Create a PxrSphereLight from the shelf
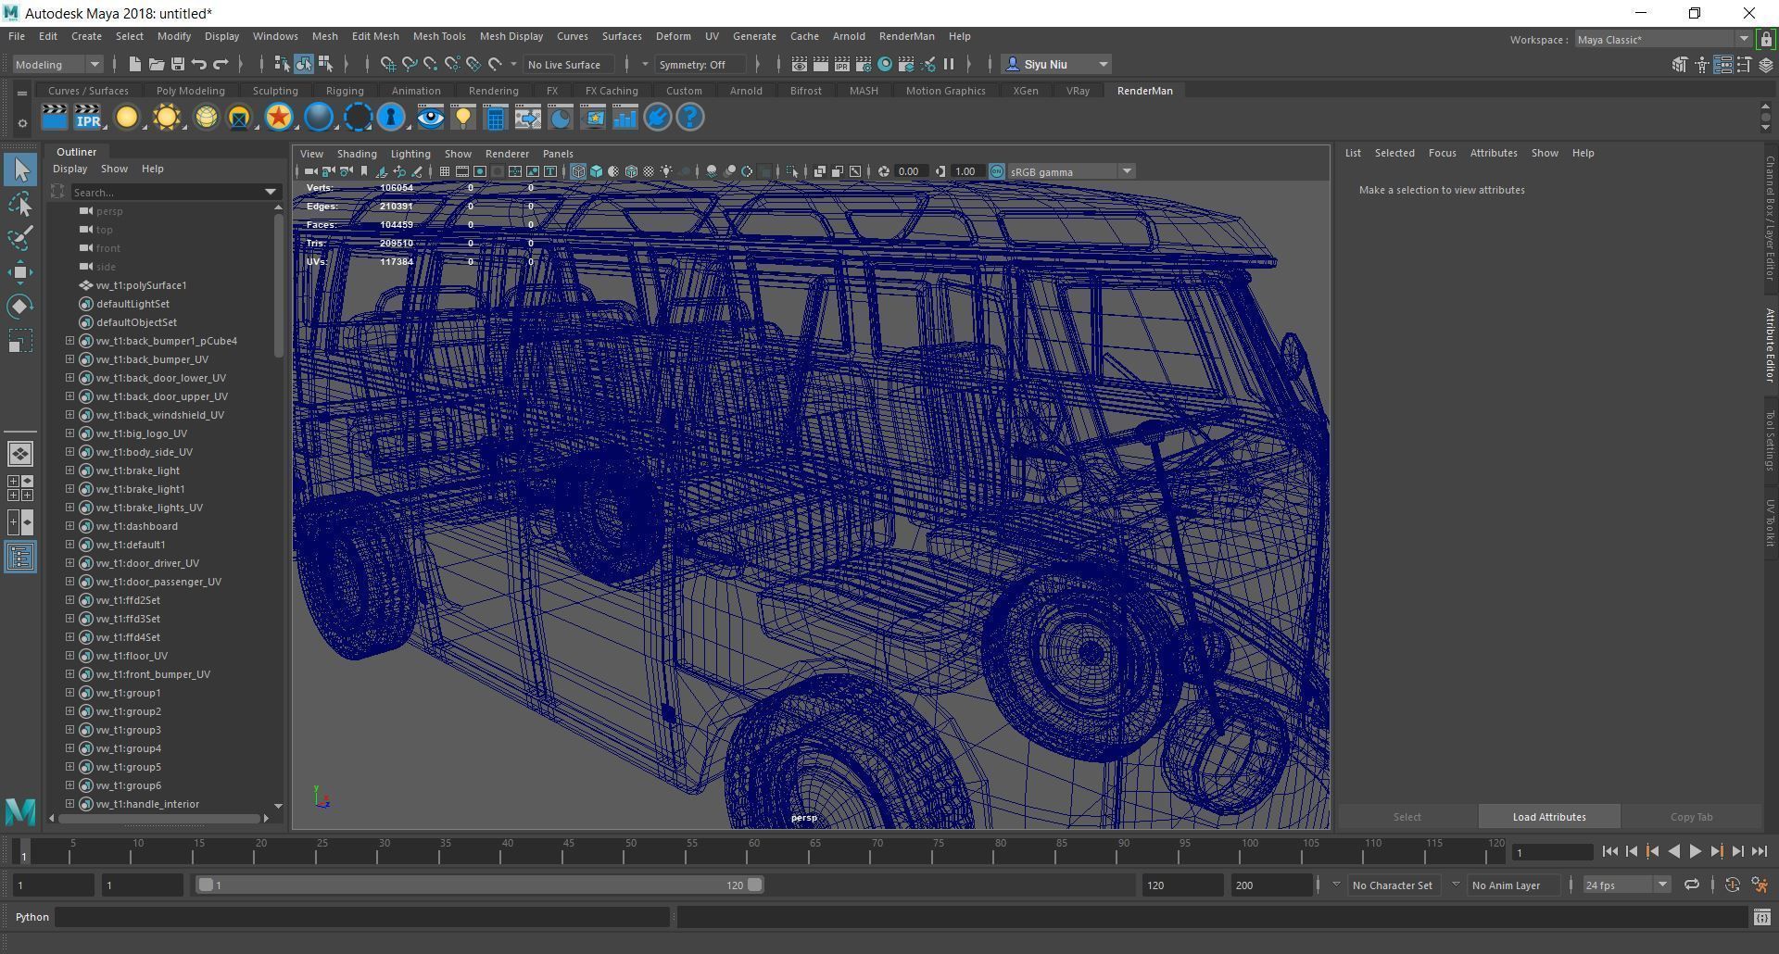This screenshot has height=954, width=1779. (x=126, y=118)
